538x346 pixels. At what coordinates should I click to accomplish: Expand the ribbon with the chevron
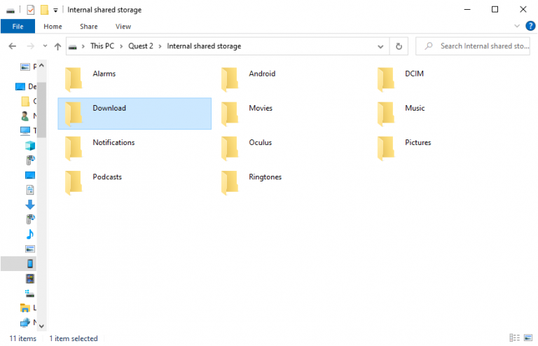pos(518,26)
